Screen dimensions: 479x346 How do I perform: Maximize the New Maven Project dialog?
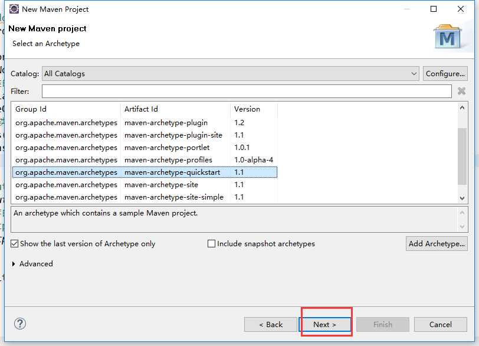coord(433,9)
